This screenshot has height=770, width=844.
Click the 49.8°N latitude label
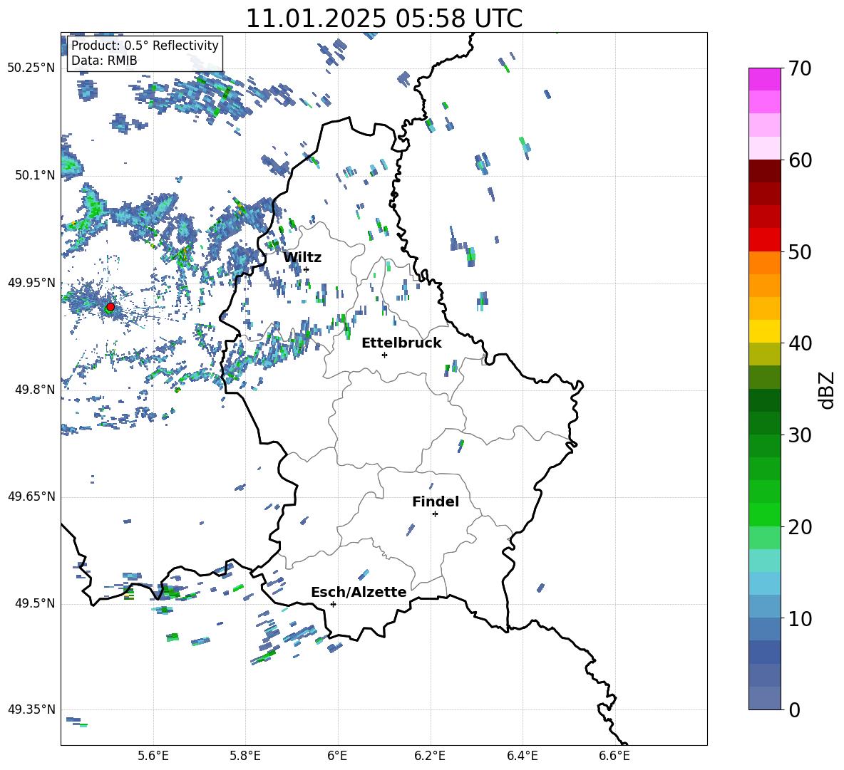click(35, 390)
